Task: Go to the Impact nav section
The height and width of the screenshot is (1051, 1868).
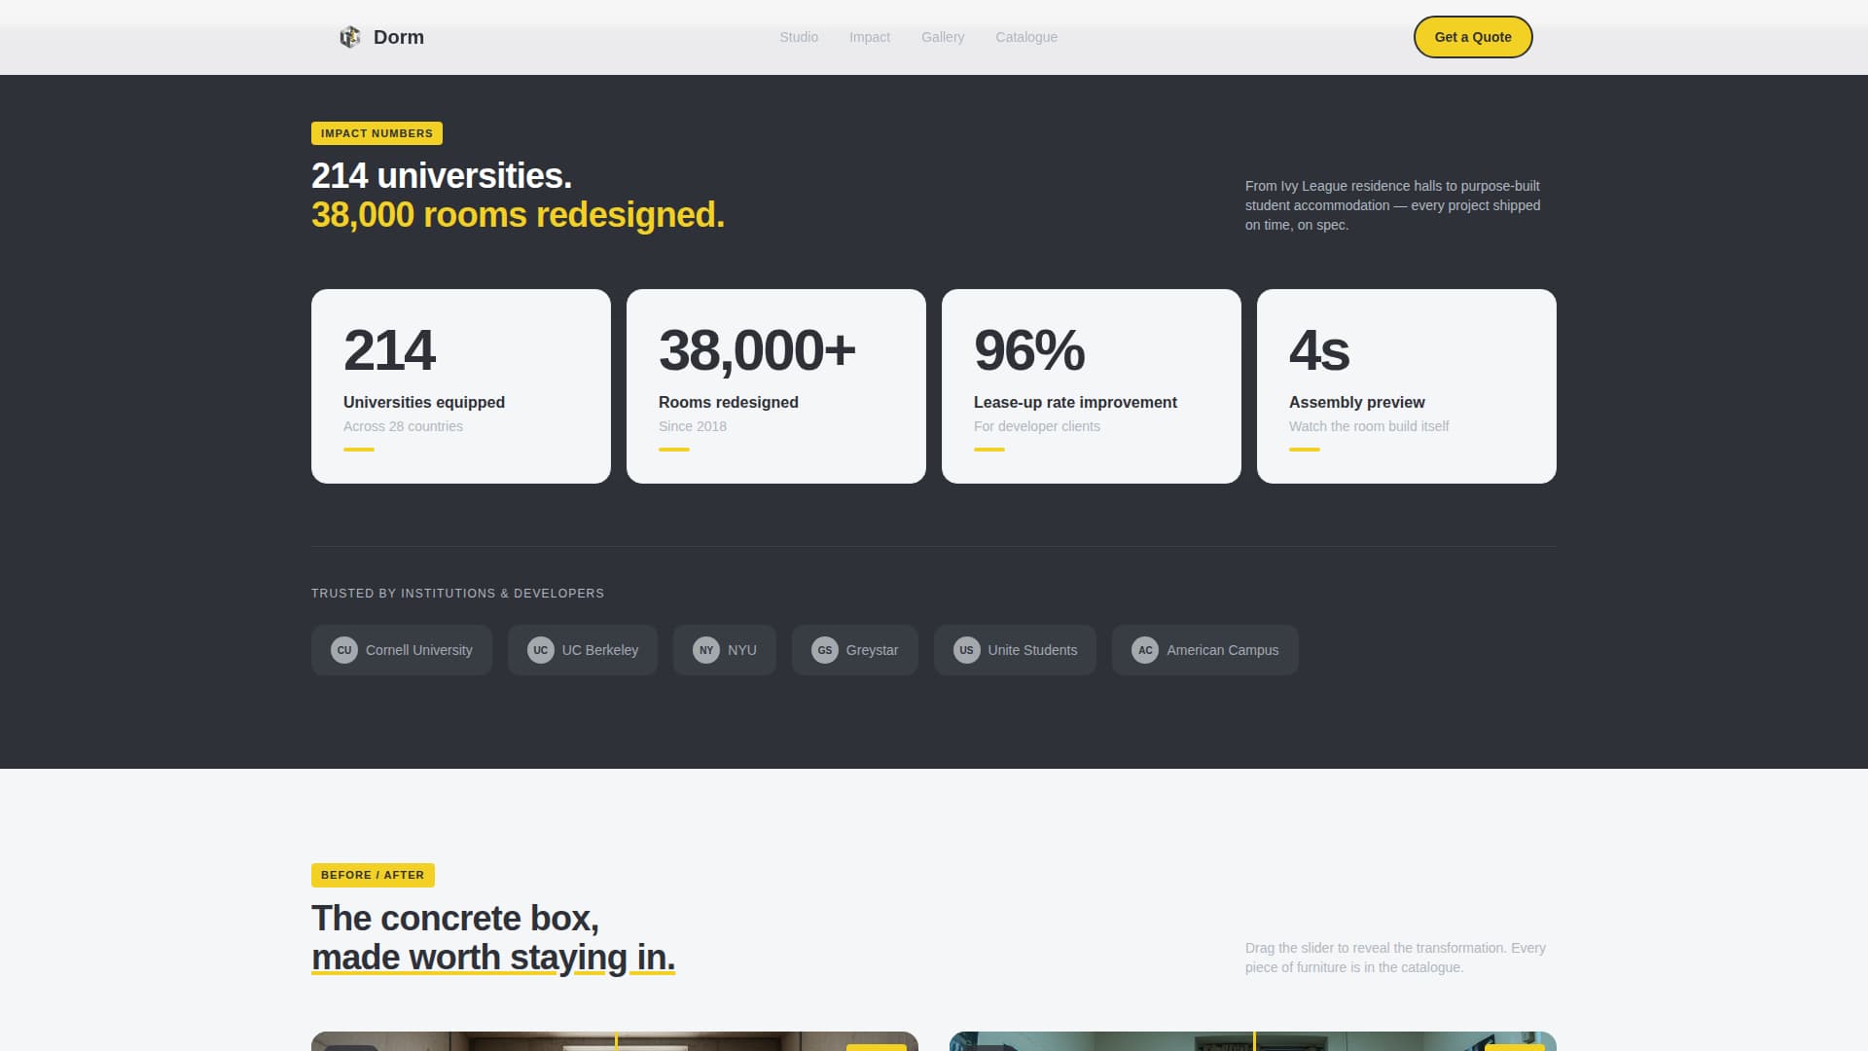Action: [x=869, y=37]
